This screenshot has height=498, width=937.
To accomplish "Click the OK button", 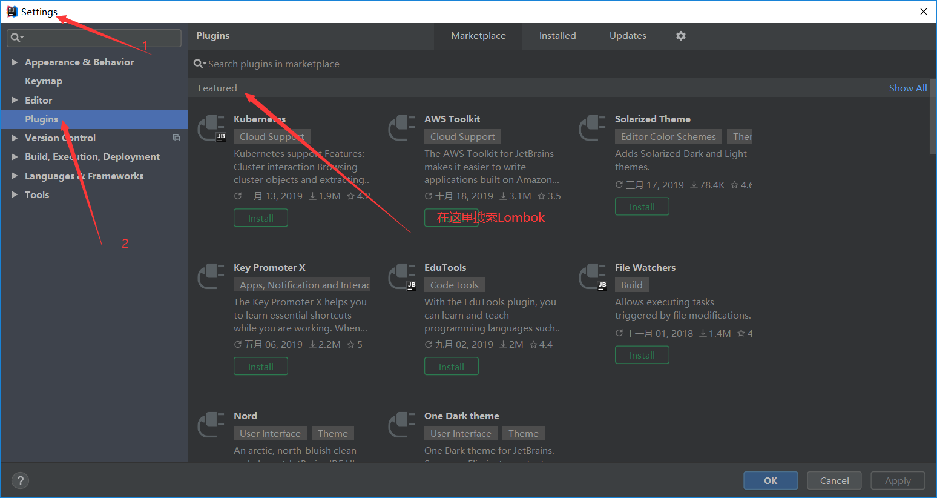I will (x=771, y=480).
